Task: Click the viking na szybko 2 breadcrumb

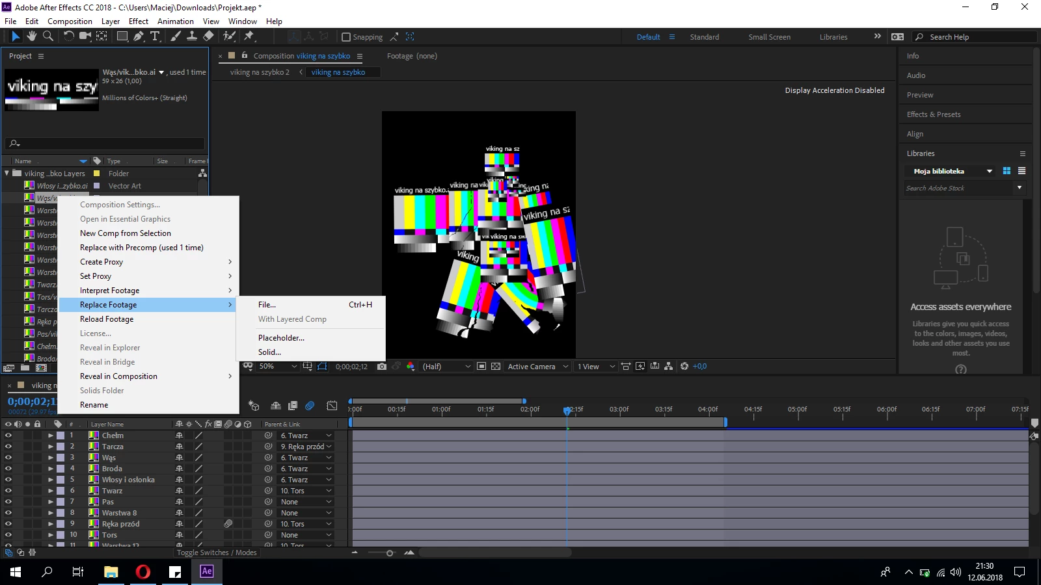Action: point(260,72)
